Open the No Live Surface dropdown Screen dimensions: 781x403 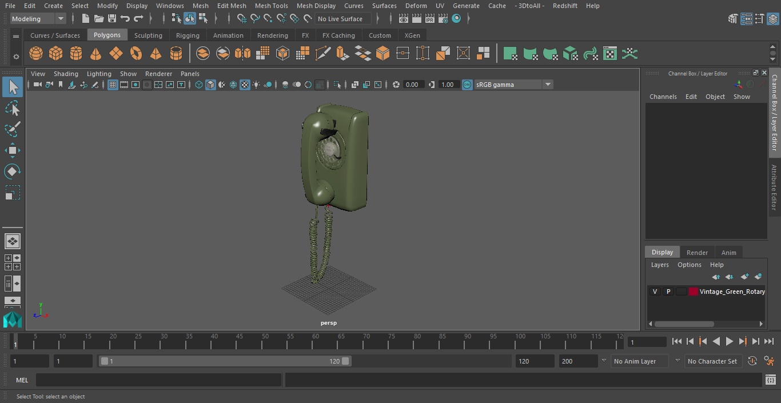[344, 19]
